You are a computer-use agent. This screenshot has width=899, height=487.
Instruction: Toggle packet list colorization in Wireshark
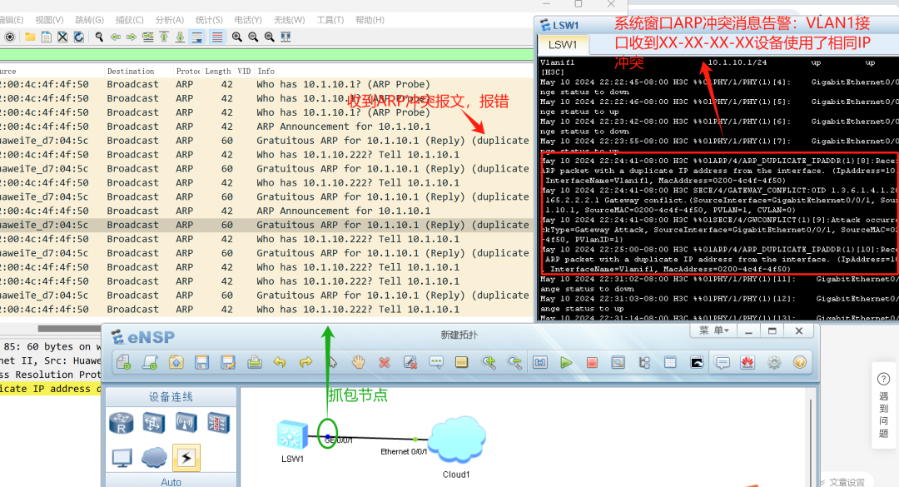216,37
